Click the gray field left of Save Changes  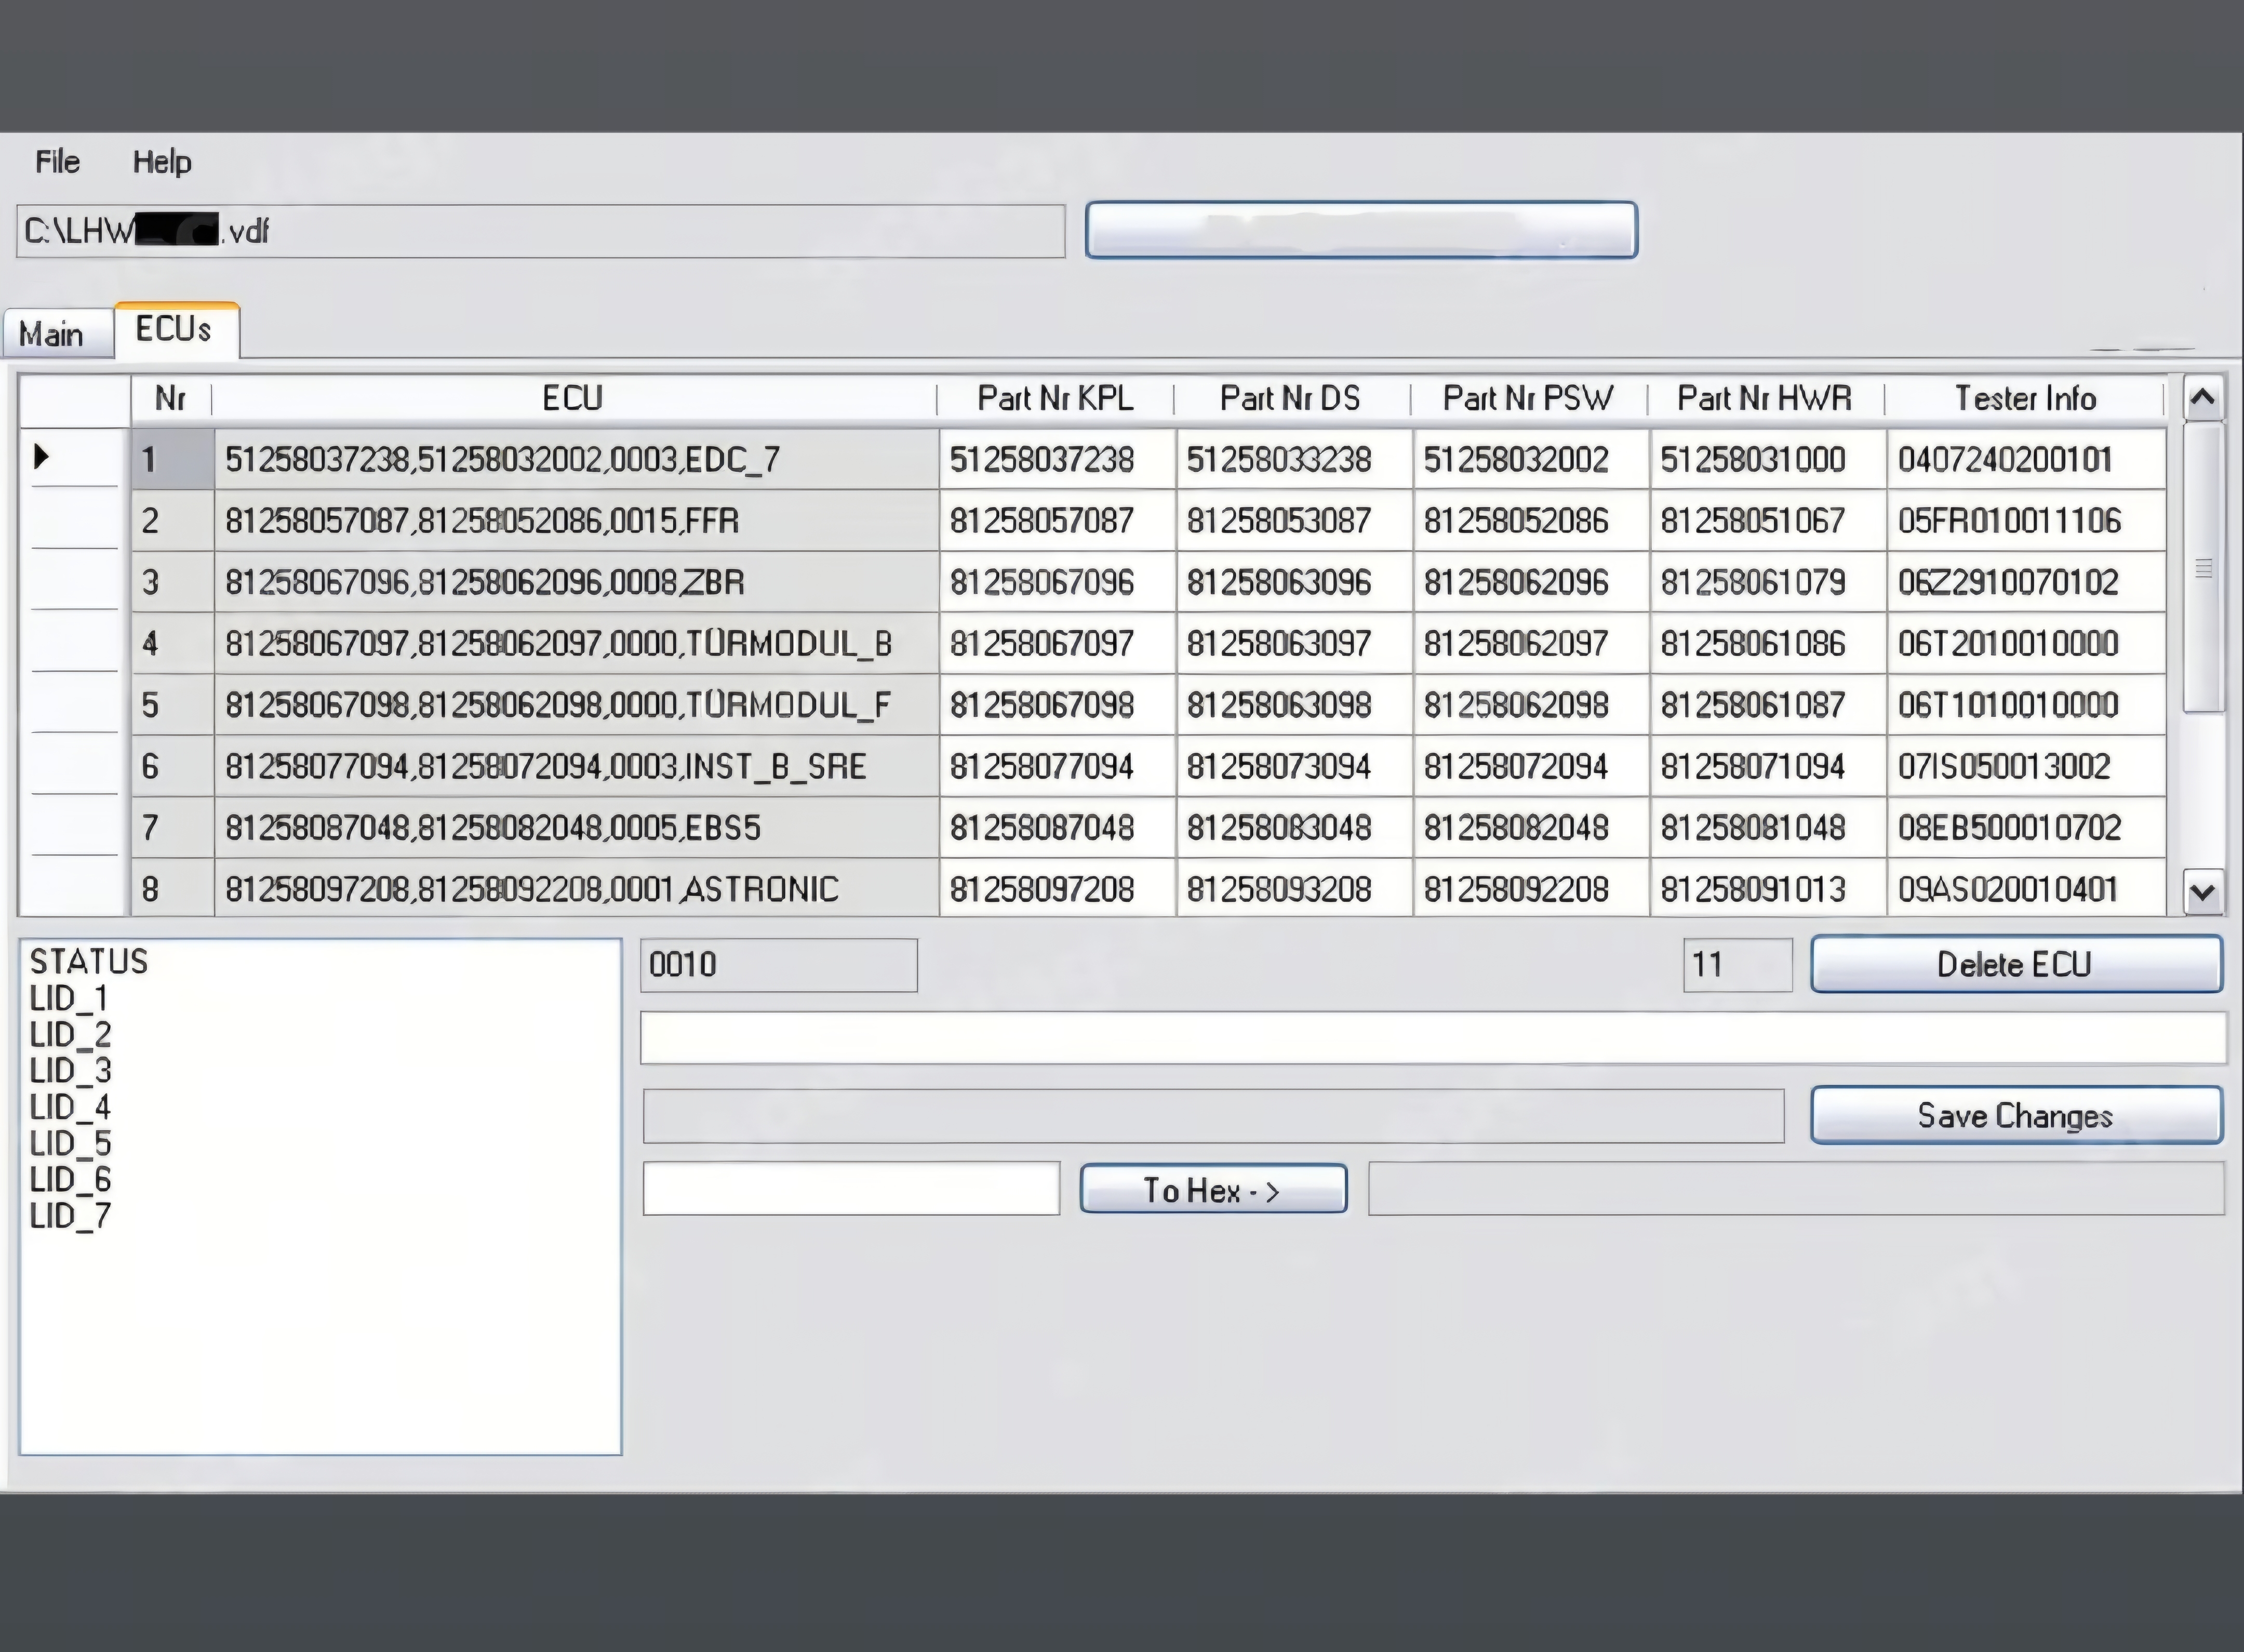point(1213,1116)
